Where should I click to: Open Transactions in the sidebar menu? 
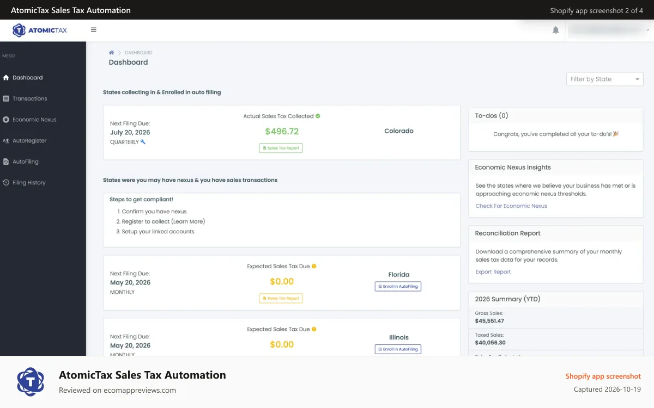[x=30, y=98]
